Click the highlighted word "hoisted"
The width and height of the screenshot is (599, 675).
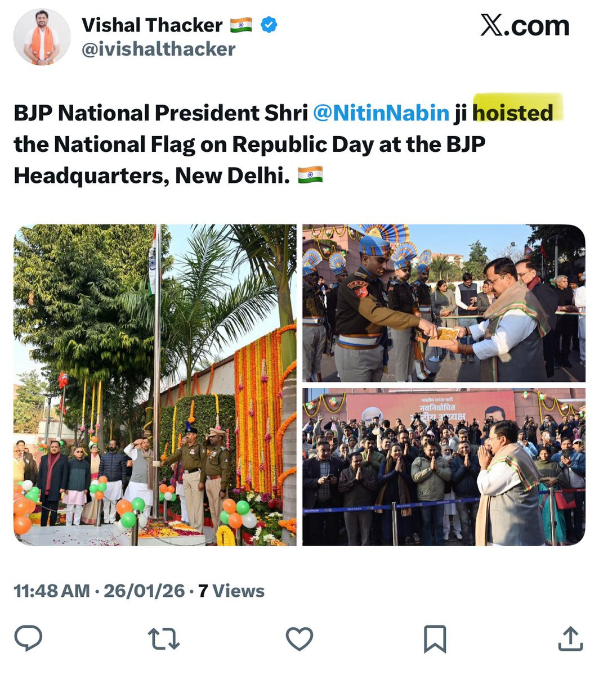(513, 113)
